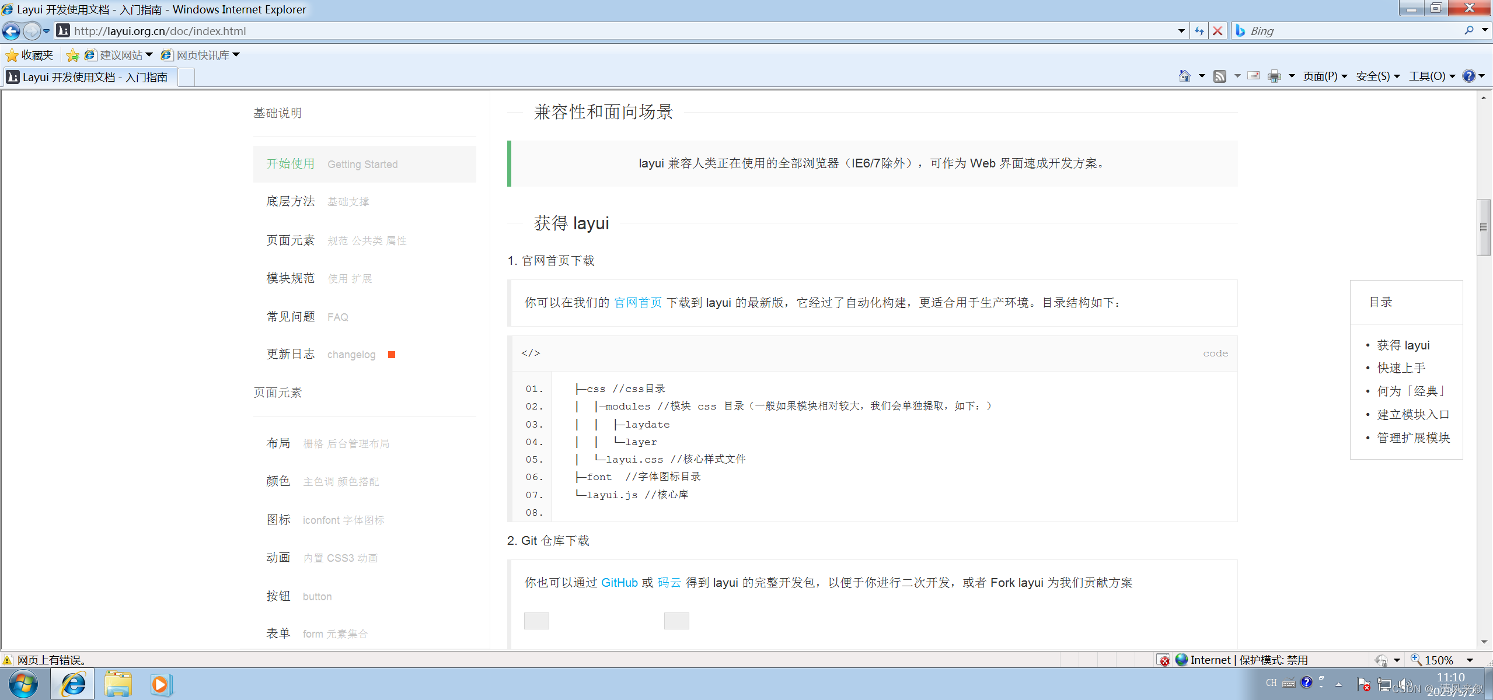Click the 官网首页 hyperlink
The image size is (1493, 700).
(x=638, y=302)
